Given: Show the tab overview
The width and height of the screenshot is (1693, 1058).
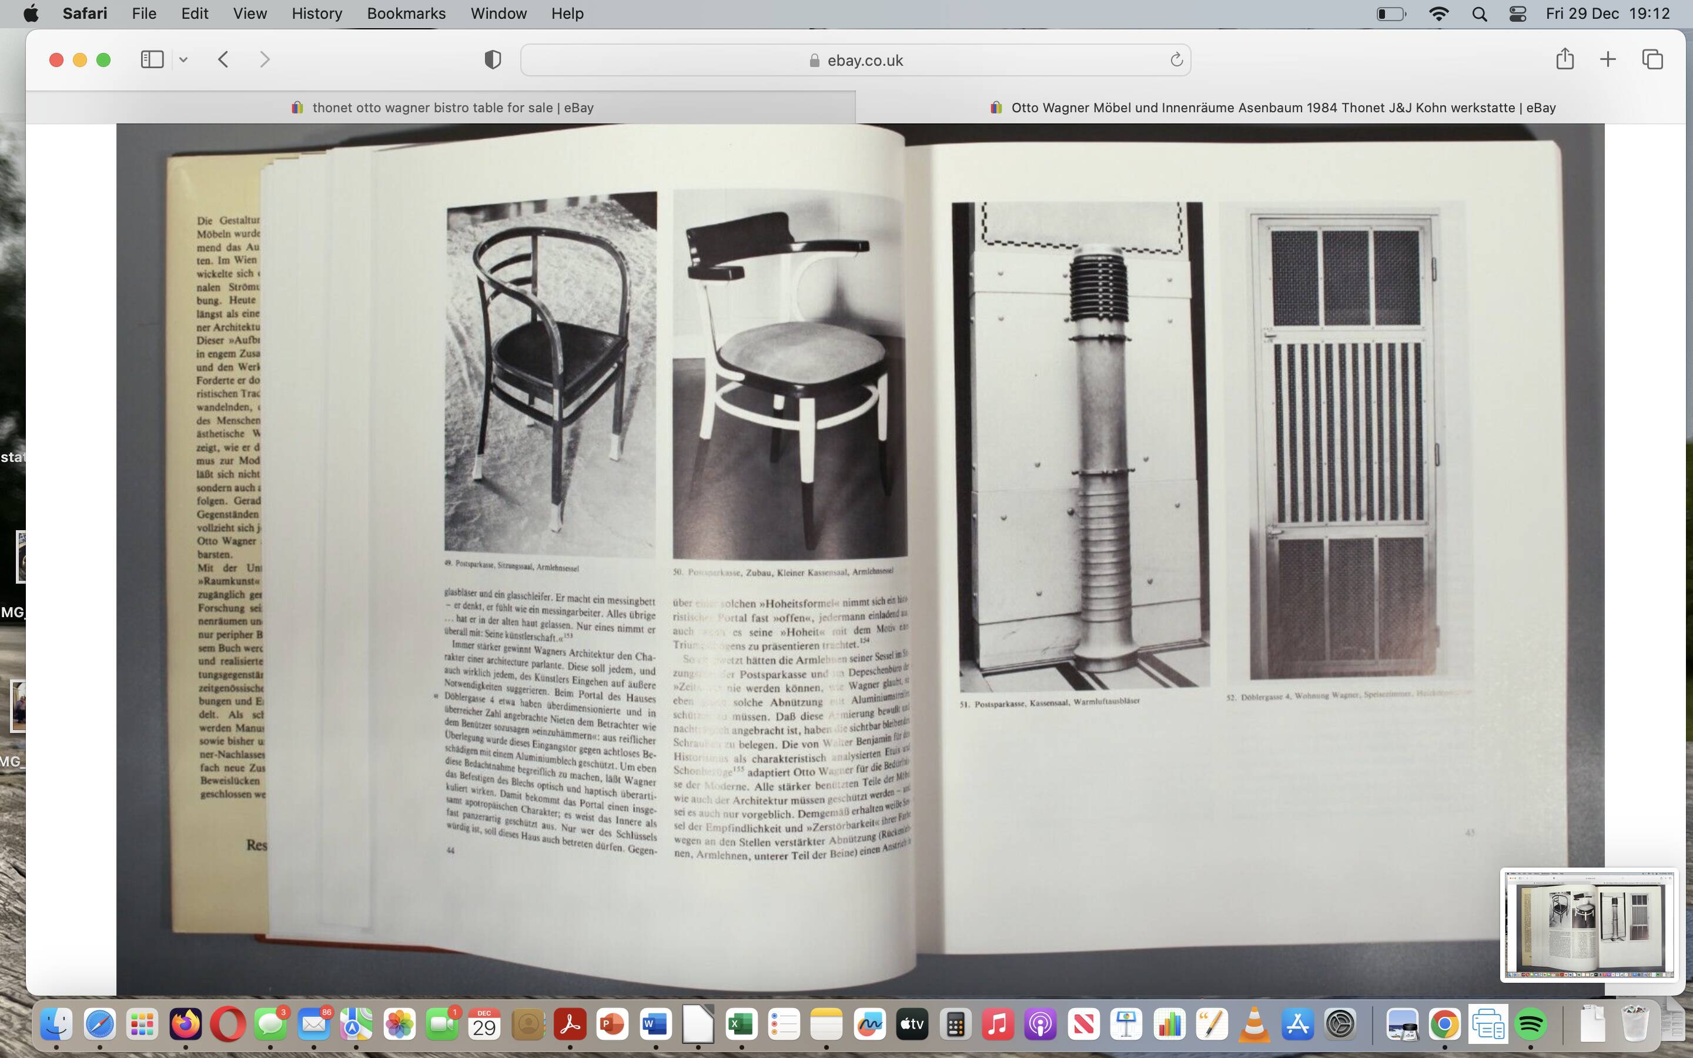Looking at the screenshot, I should (x=1652, y=59).
